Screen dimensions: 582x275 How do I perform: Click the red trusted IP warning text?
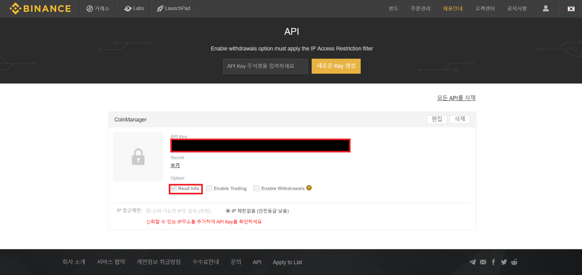click(x=204, y=222)
